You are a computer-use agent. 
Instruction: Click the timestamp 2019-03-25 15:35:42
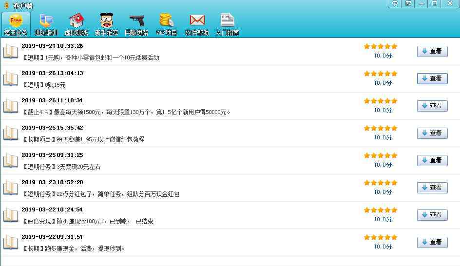pyautogui.click(x=52, y=128)
